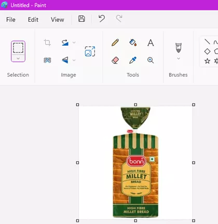Click the 'Untitled - Paint' window title
Viewport: 218px width, 224px height.
[x=29, y=5]
